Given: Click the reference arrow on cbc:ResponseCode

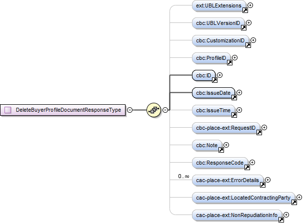Looking at the screenshot, I should pos(247,167).
